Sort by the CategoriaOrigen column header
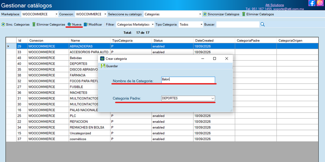Screen dimensions: 325x162 297,40
